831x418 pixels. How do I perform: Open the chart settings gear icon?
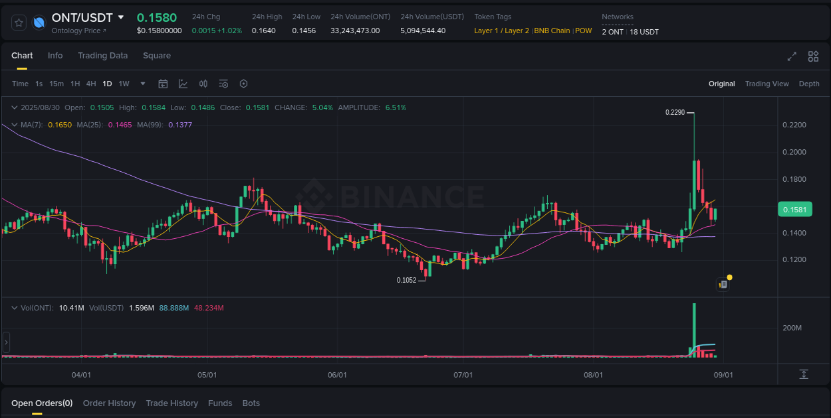[243, 84]
